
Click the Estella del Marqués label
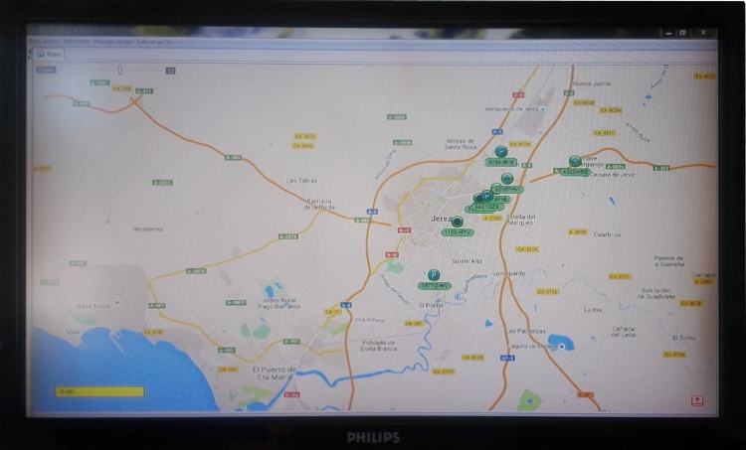pos(521,220)
